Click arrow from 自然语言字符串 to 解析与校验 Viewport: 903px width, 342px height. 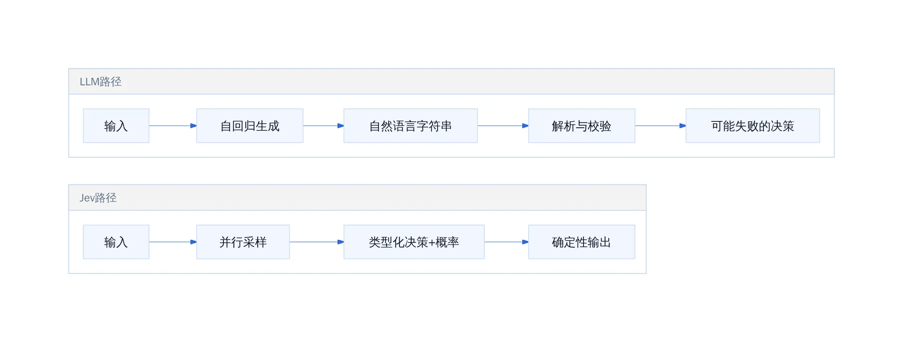503,126
